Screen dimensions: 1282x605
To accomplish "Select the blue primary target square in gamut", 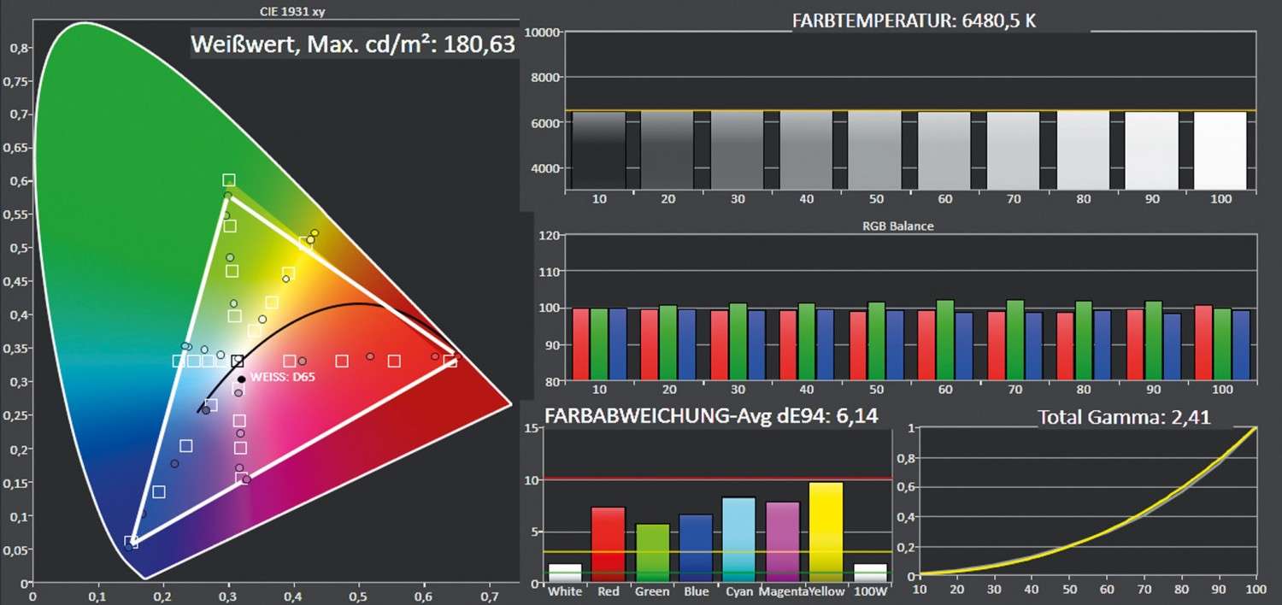I will pos(130,541).
